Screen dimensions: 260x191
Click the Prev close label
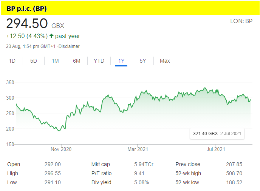(188, 164)
